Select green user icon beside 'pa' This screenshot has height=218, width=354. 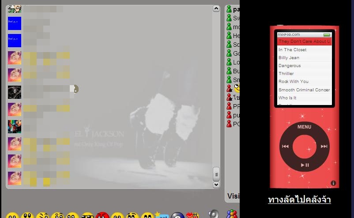[229, 9]
